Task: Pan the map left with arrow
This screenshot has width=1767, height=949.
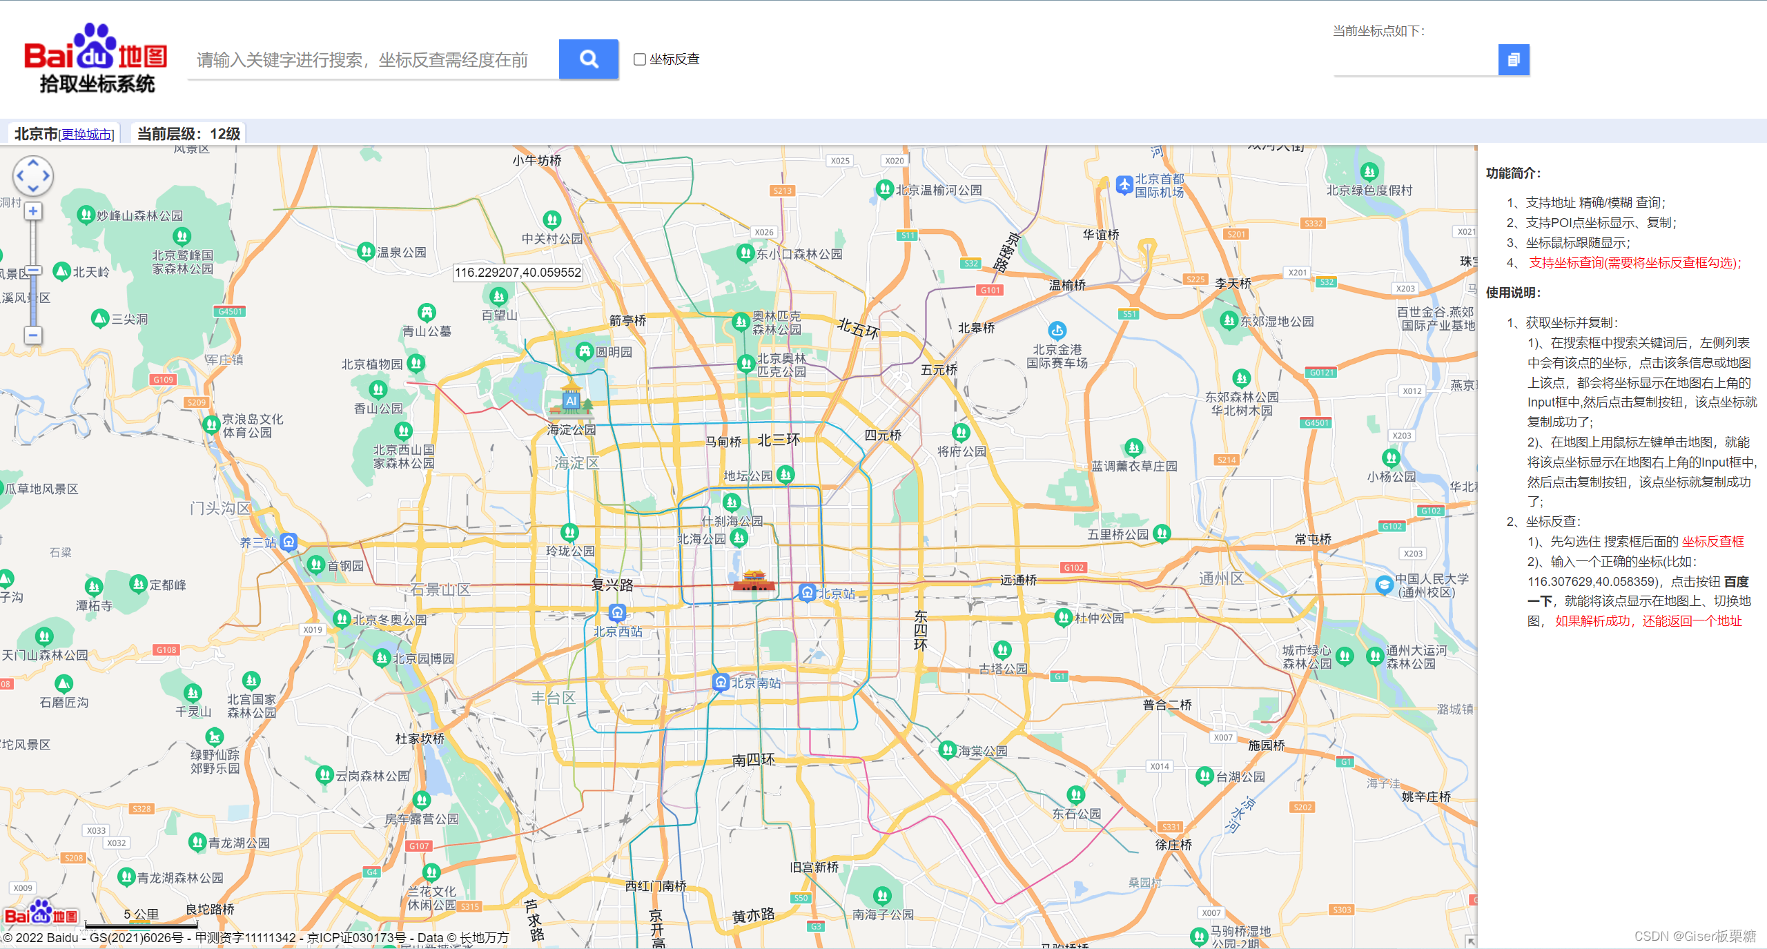Action: [x=20, y=176]
